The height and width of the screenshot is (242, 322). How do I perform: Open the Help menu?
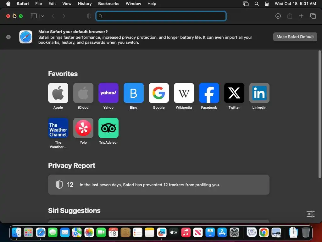click(x=152, y=4)
